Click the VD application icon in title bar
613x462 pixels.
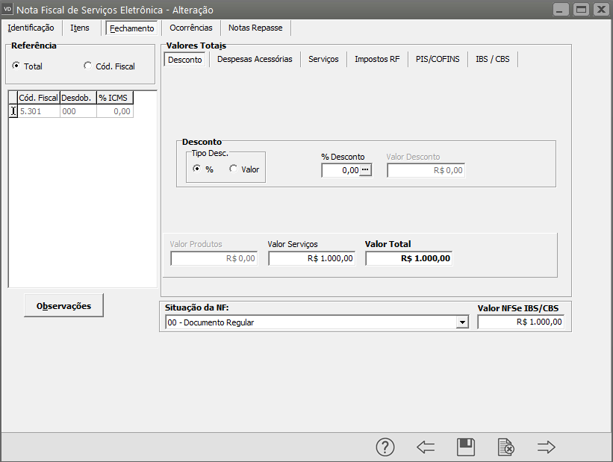tap(9, 10)
